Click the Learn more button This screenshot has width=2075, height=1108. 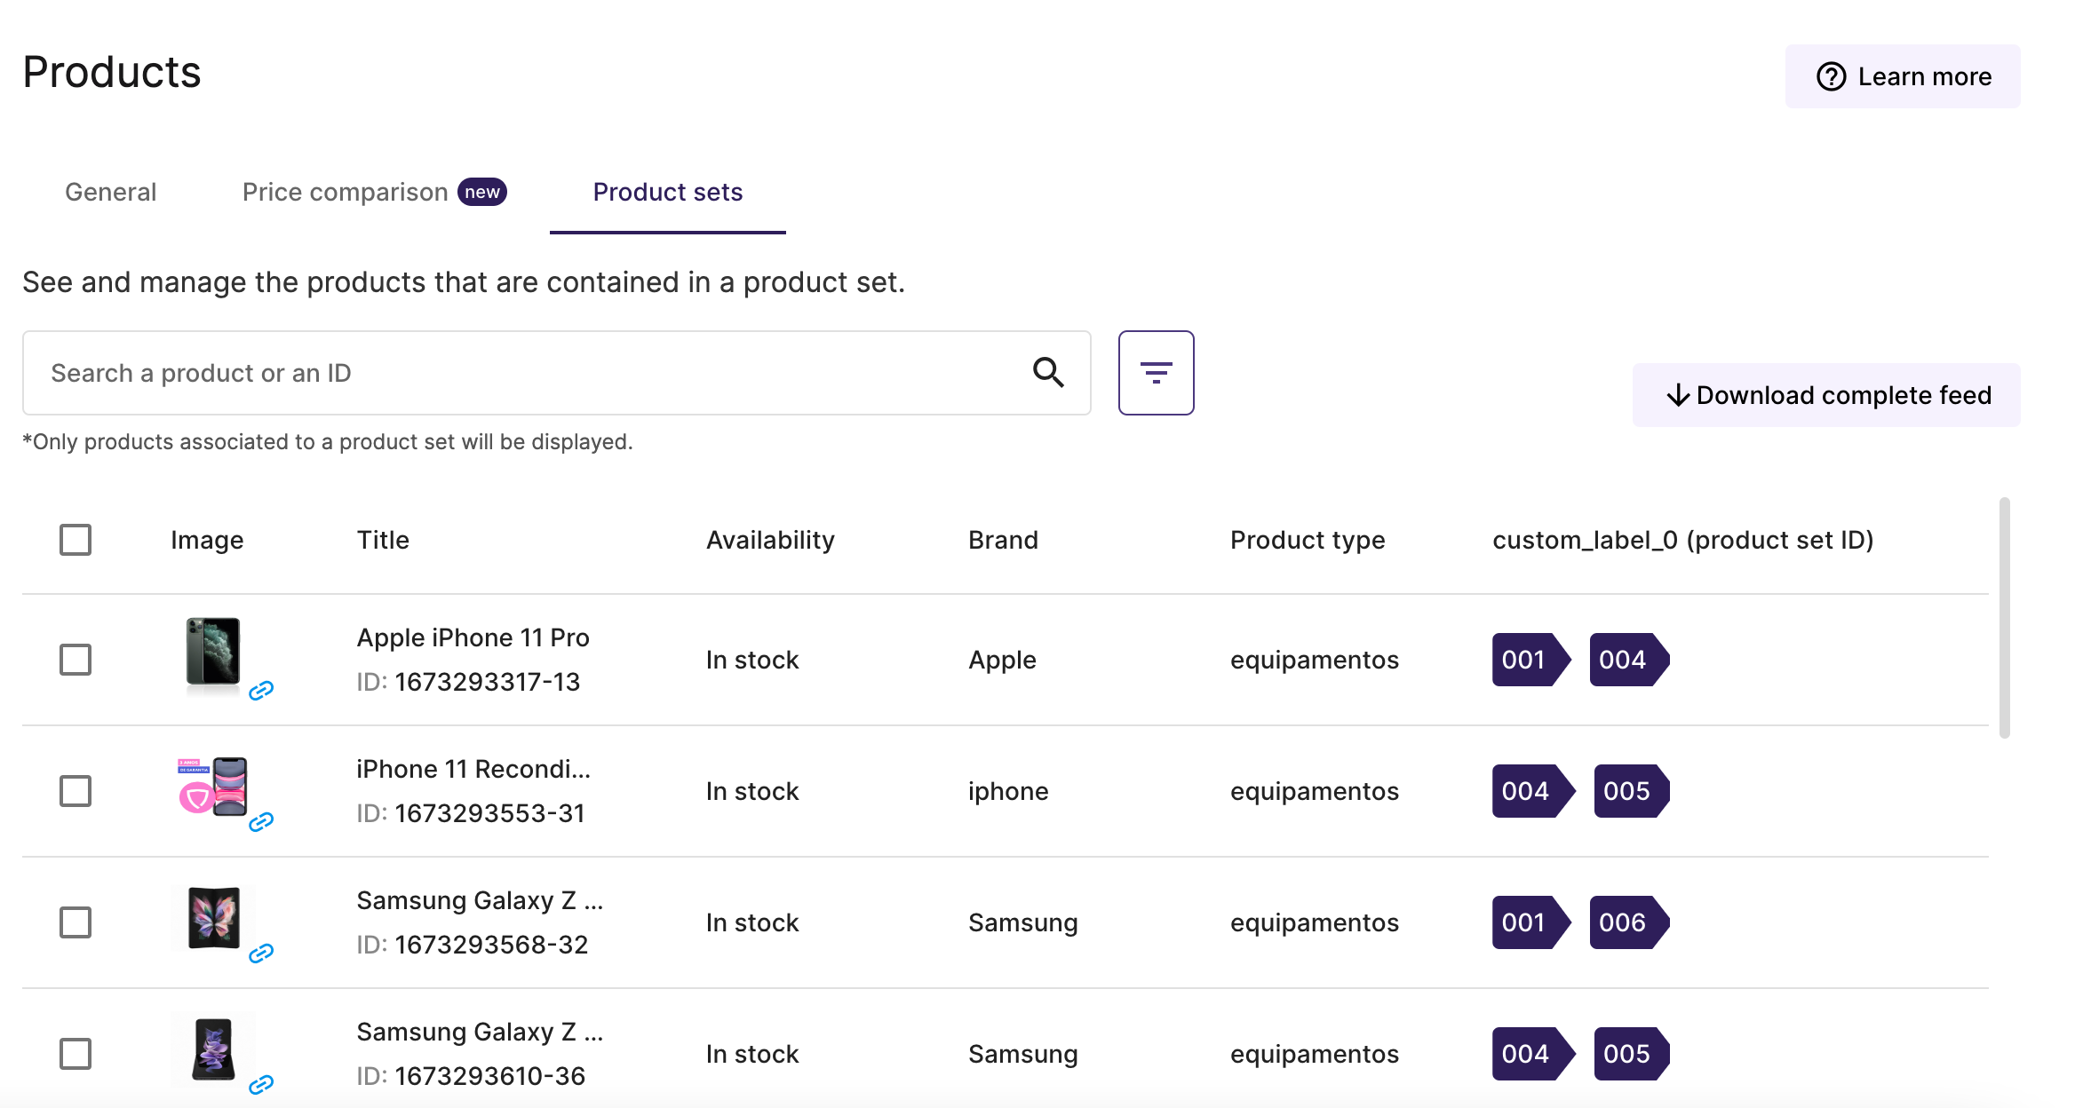click(x=1903, y=76)
